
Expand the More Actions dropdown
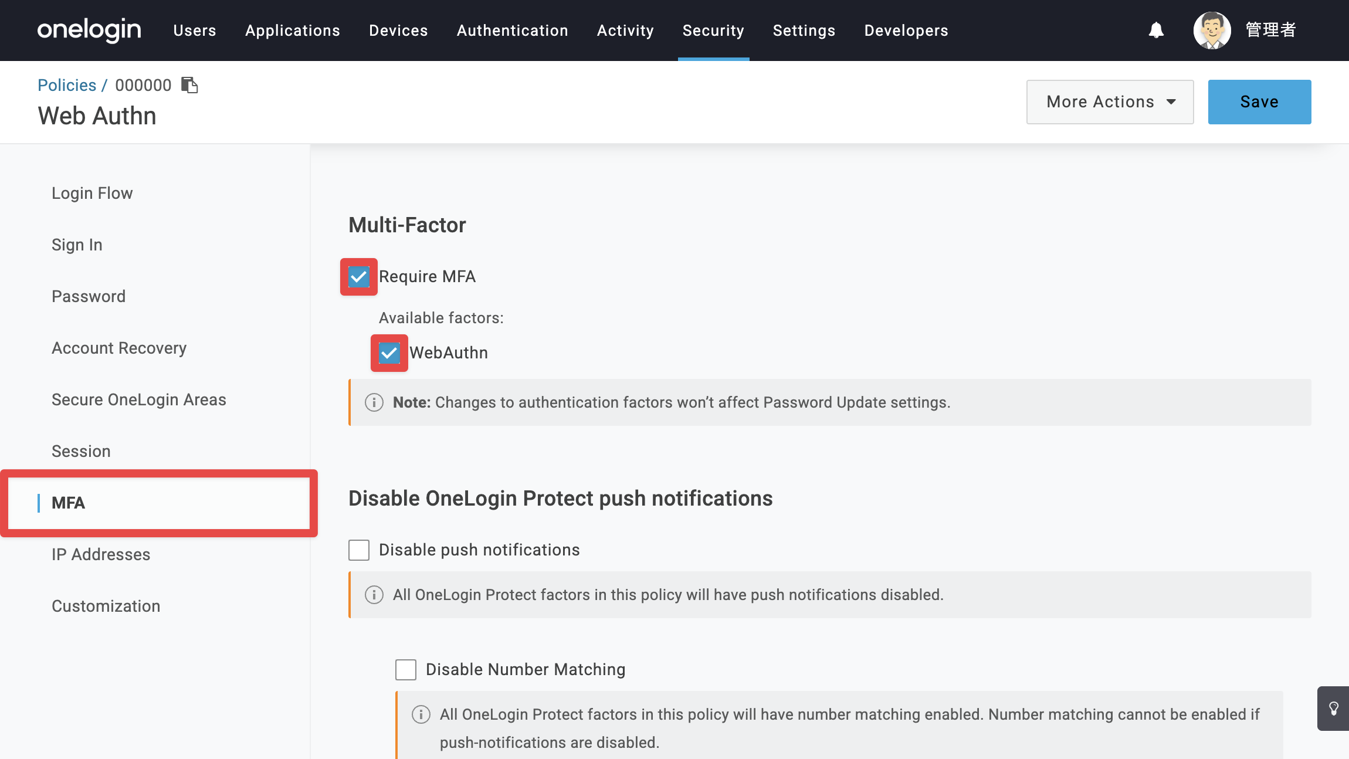click(1110, 102)
